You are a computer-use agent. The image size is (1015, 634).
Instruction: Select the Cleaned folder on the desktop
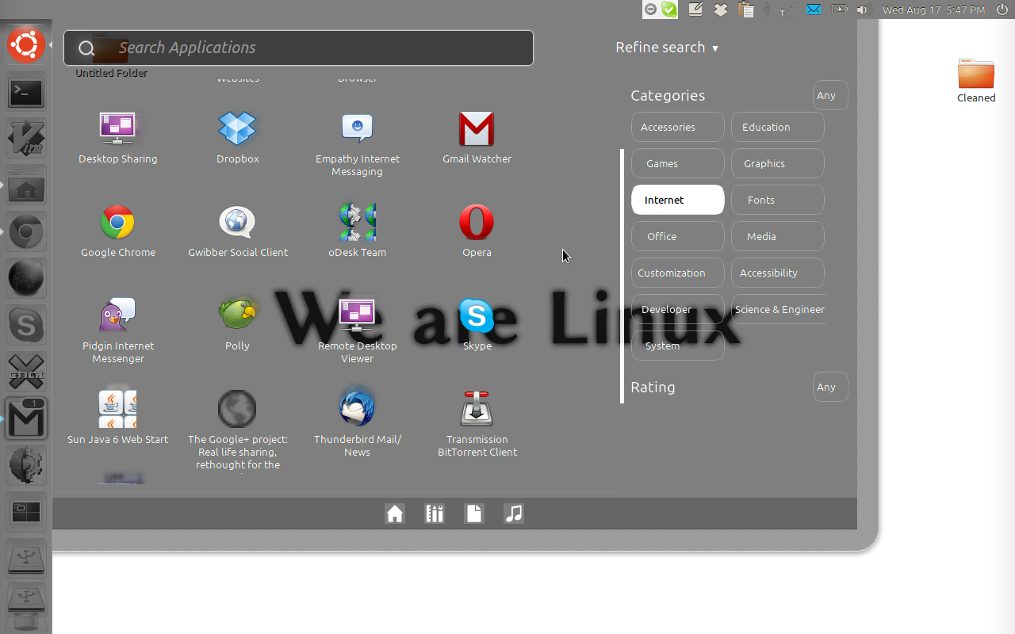976,81
